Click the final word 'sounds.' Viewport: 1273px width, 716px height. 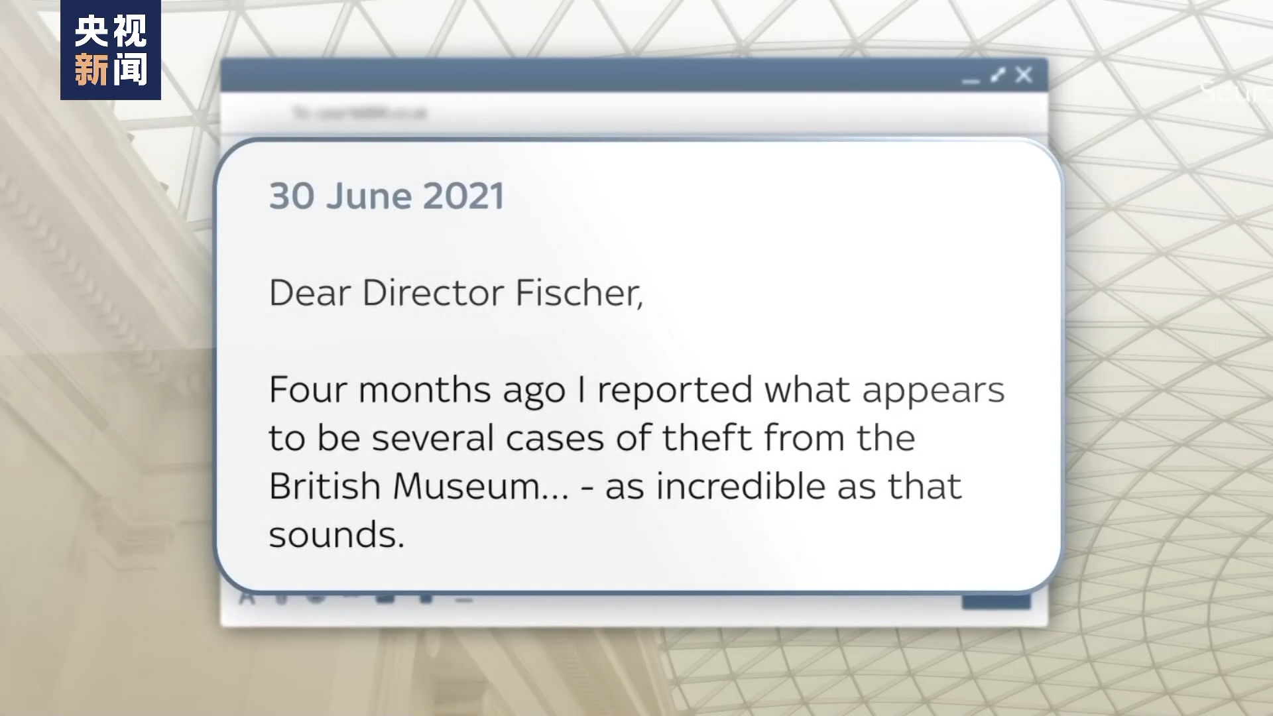click(336, 535)
